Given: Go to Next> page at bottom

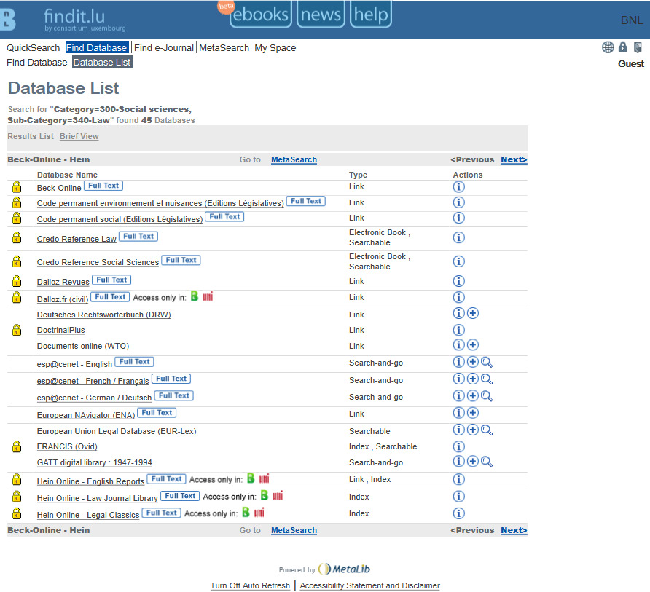Looking at the screenshot, I should tap(514, 530).
